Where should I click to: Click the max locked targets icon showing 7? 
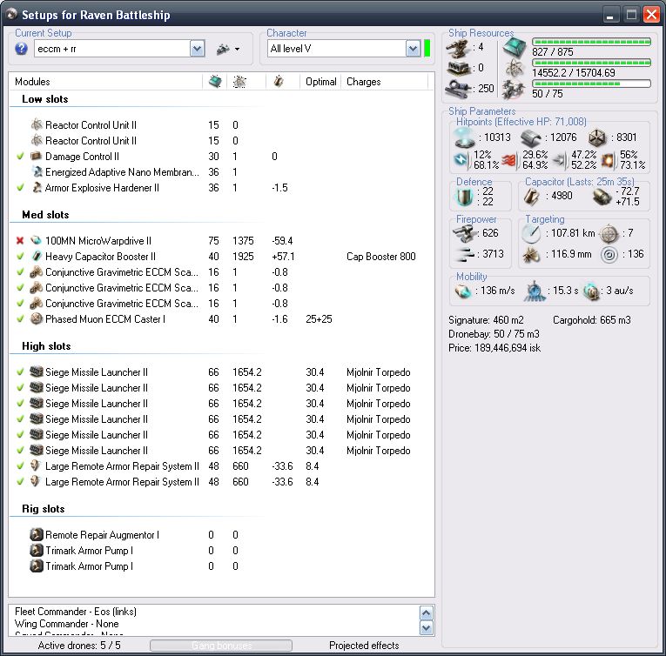(609, 233)
